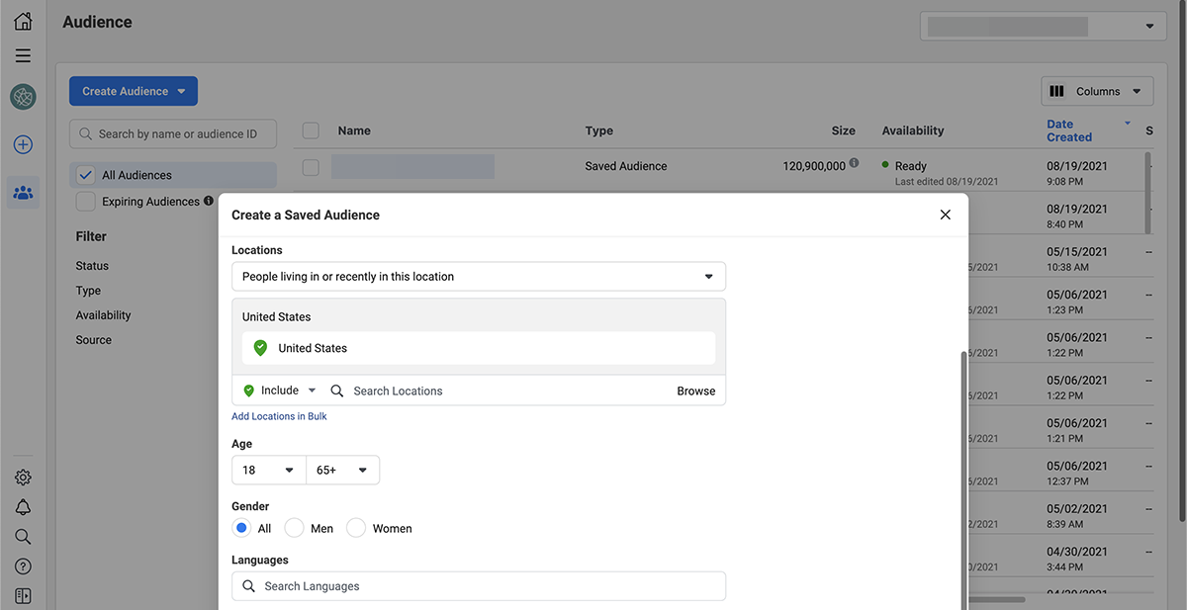
Task: Close the Create a Saved Audience dialog
Action: (x=945, y=215)
